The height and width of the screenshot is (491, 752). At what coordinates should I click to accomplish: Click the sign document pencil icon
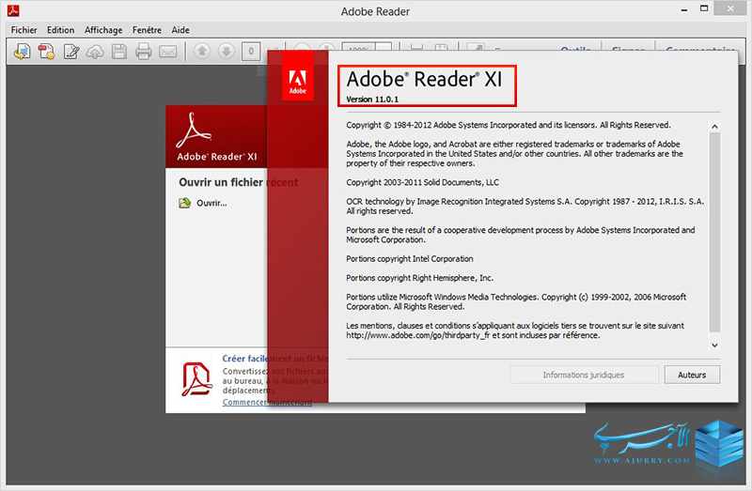tap(71, 52)
